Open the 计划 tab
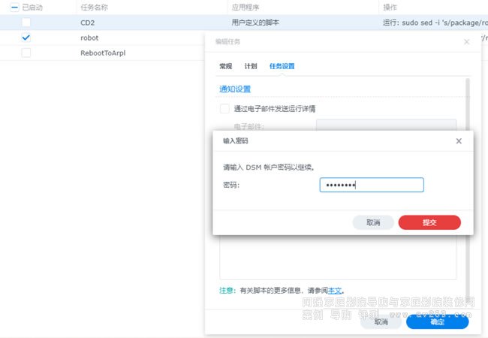This screenshot has width=488, height=338. pyautogui.click(x=251, y=66)
